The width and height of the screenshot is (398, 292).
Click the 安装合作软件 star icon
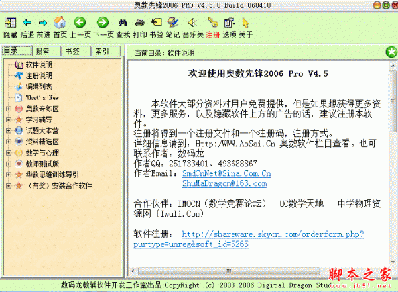pos(19,186)
